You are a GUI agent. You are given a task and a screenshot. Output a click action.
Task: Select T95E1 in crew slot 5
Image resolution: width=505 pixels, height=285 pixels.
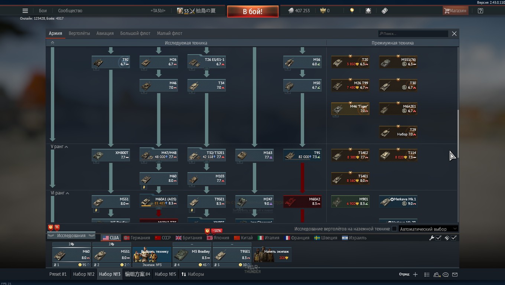click(x=232, y=255)
